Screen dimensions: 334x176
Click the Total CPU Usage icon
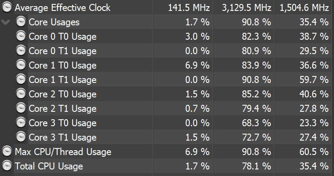pyautogui.click(x=7, y=166)
